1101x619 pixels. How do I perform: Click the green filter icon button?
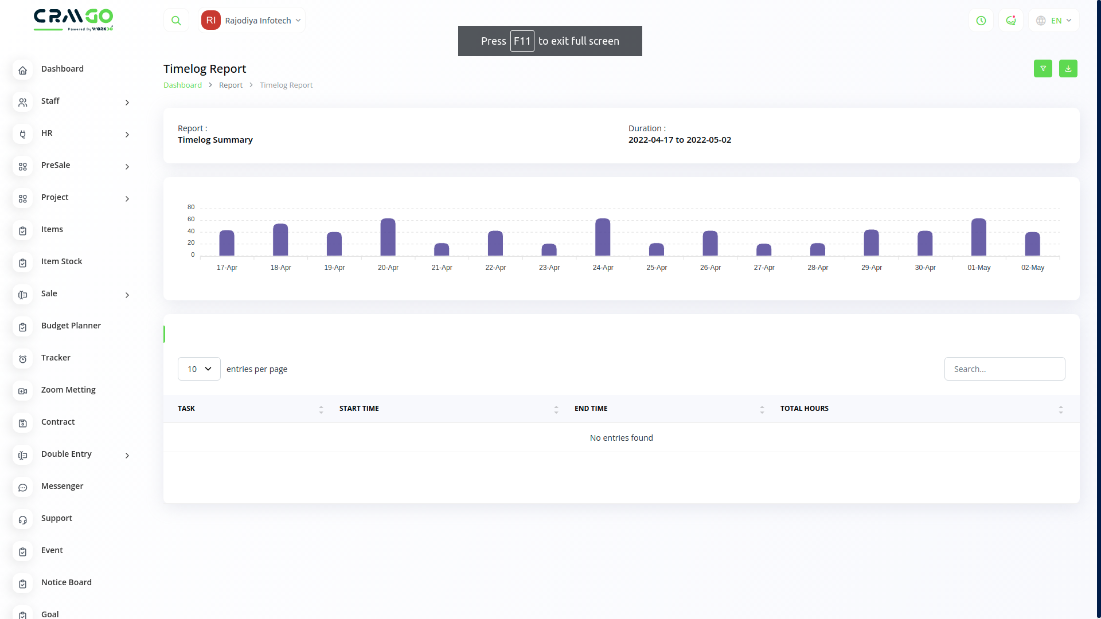click(1043, 69)
